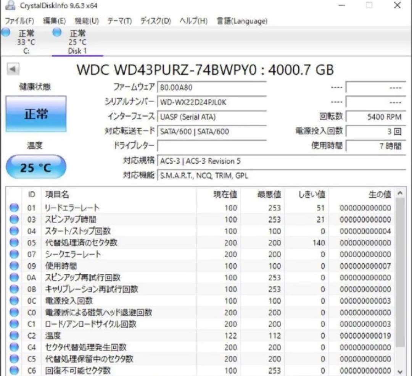Click the status light beside スピンアップ時間

coord(14,219)
